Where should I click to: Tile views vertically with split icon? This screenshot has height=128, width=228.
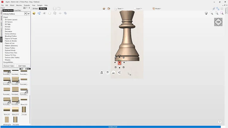(59, 9)
